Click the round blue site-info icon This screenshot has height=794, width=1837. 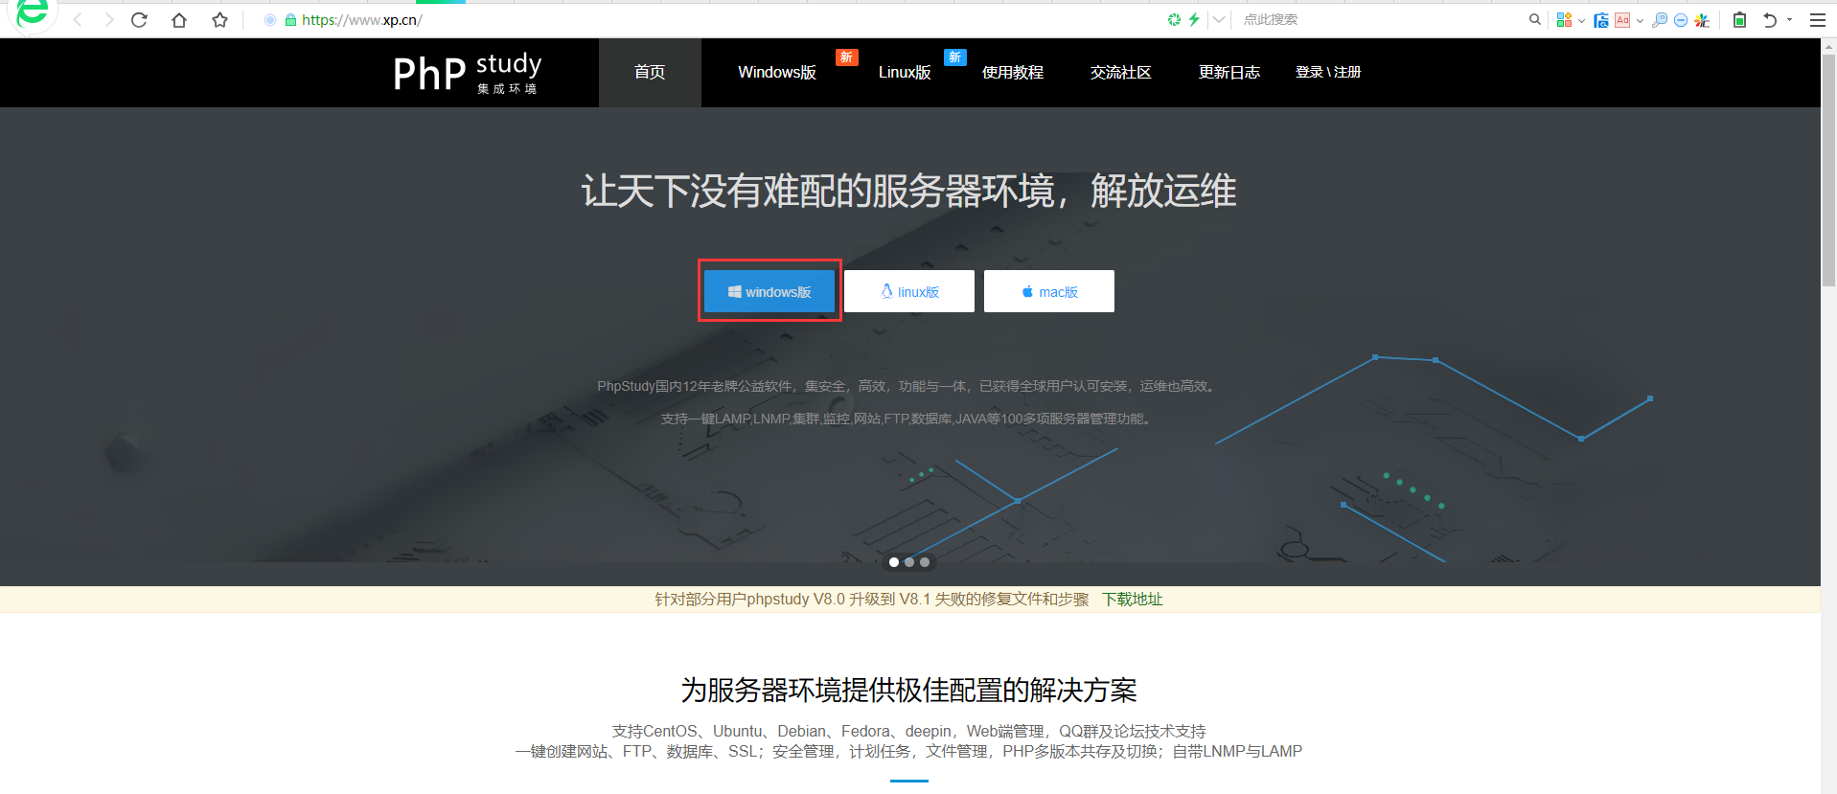pyautogui.click(x=270, y=20)
